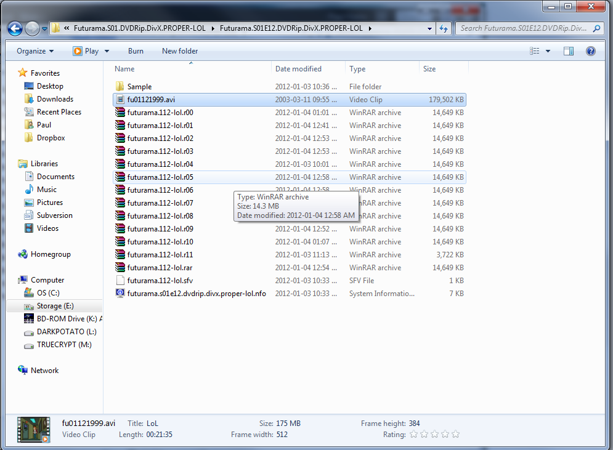Select futurama.112-lol.r00 archive icon
This screenshot has width=613, height=450.
click(120, 112)
